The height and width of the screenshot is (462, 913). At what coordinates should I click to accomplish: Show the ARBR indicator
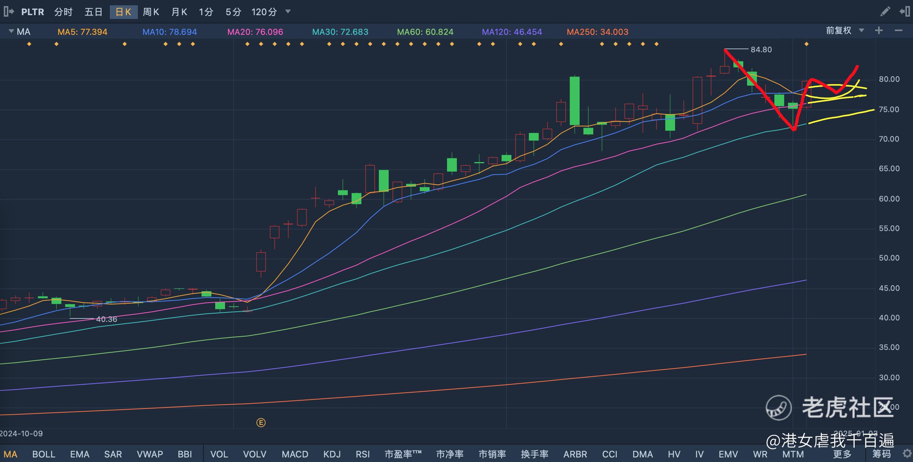575,454
